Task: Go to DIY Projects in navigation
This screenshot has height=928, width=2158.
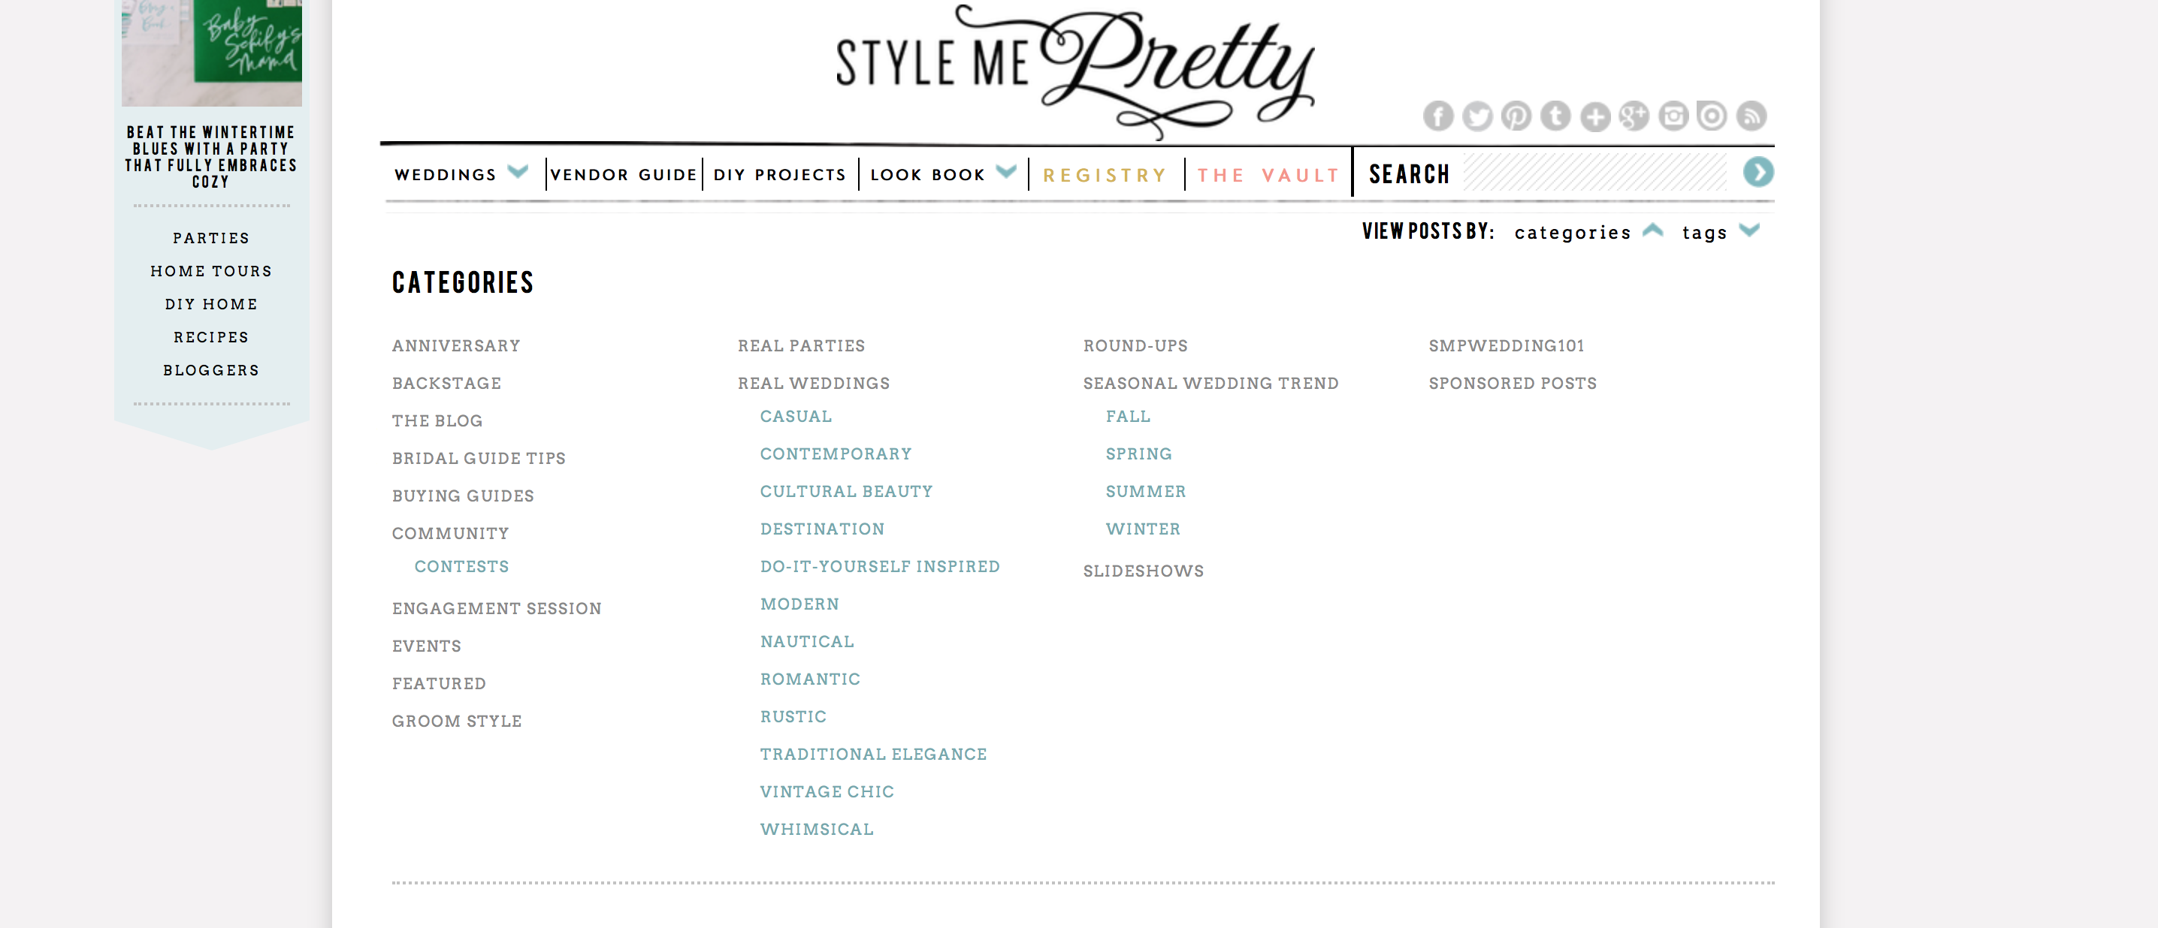Action: pos(779,174)
